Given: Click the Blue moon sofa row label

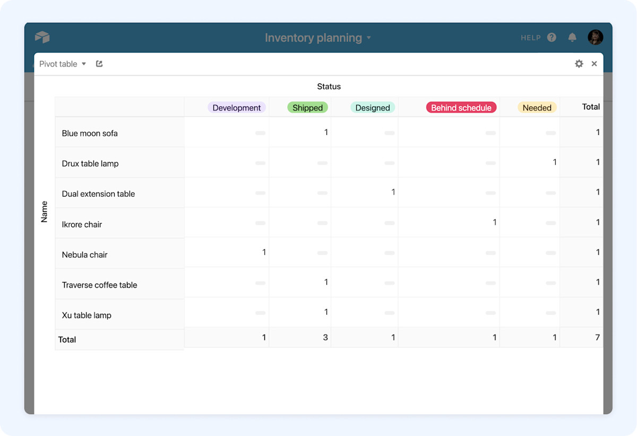Looking at the screenshot, I should click(x=89, y=132).
